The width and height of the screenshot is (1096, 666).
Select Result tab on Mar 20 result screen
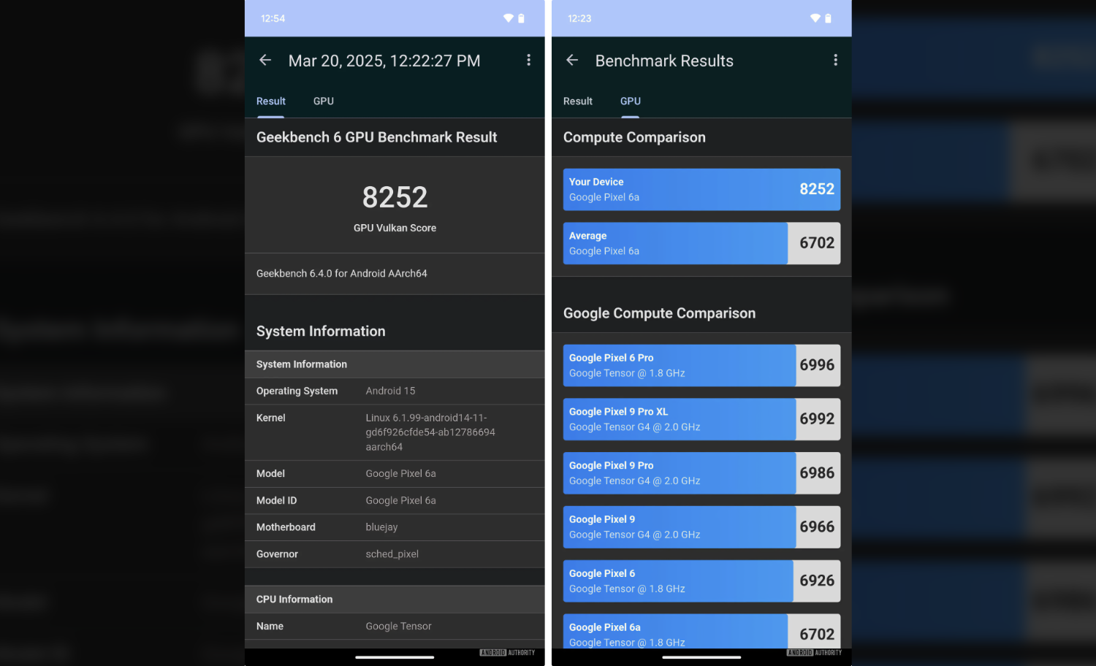click(271, 102)
